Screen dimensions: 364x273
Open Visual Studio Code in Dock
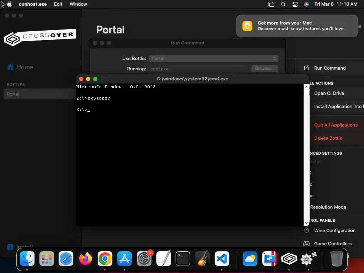[x=222, y=258]
